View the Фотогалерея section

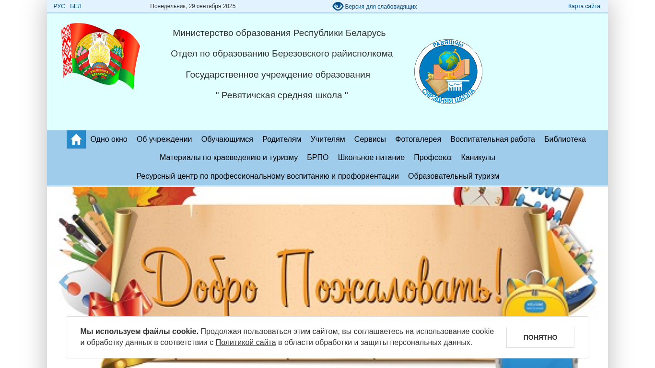[418, 139]
